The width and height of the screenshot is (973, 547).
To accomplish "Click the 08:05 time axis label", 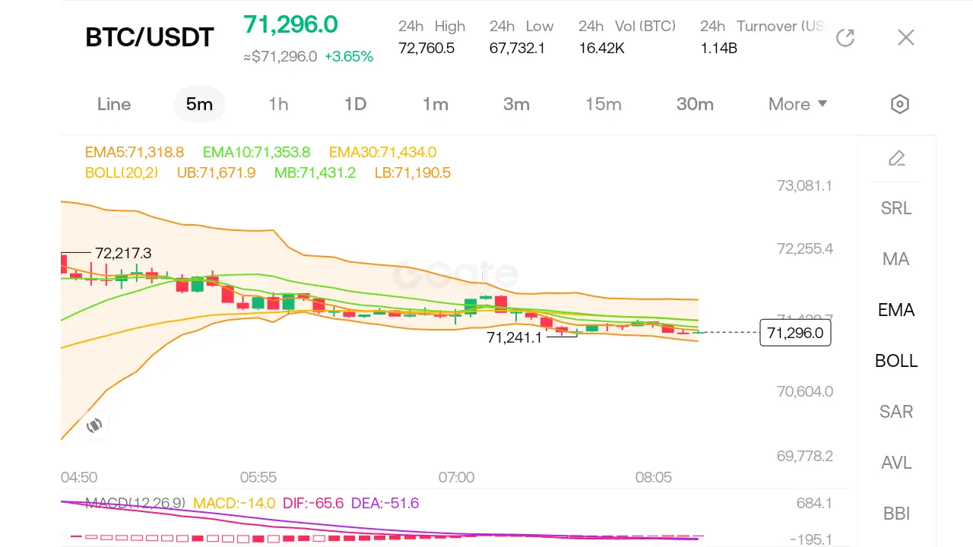I will (x=654, y=477).
